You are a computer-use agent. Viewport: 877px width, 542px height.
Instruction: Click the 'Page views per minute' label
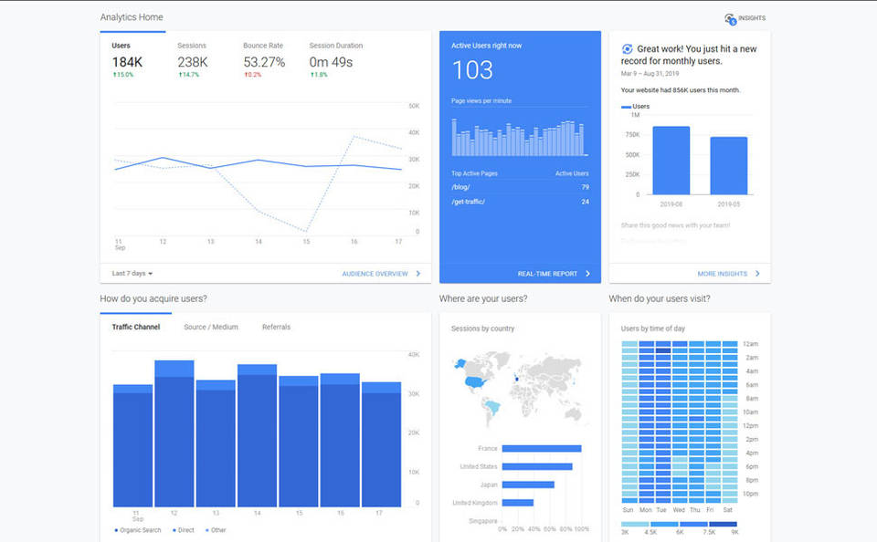point(481,101)
